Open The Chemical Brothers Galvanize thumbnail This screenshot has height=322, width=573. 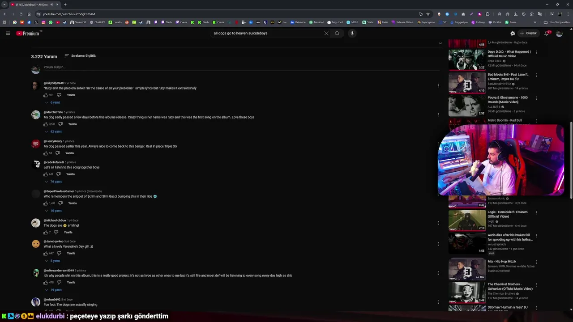(x=467, y=292)
